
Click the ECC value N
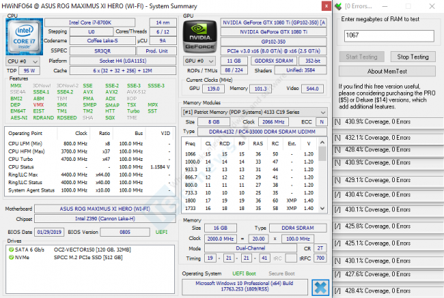322,122
